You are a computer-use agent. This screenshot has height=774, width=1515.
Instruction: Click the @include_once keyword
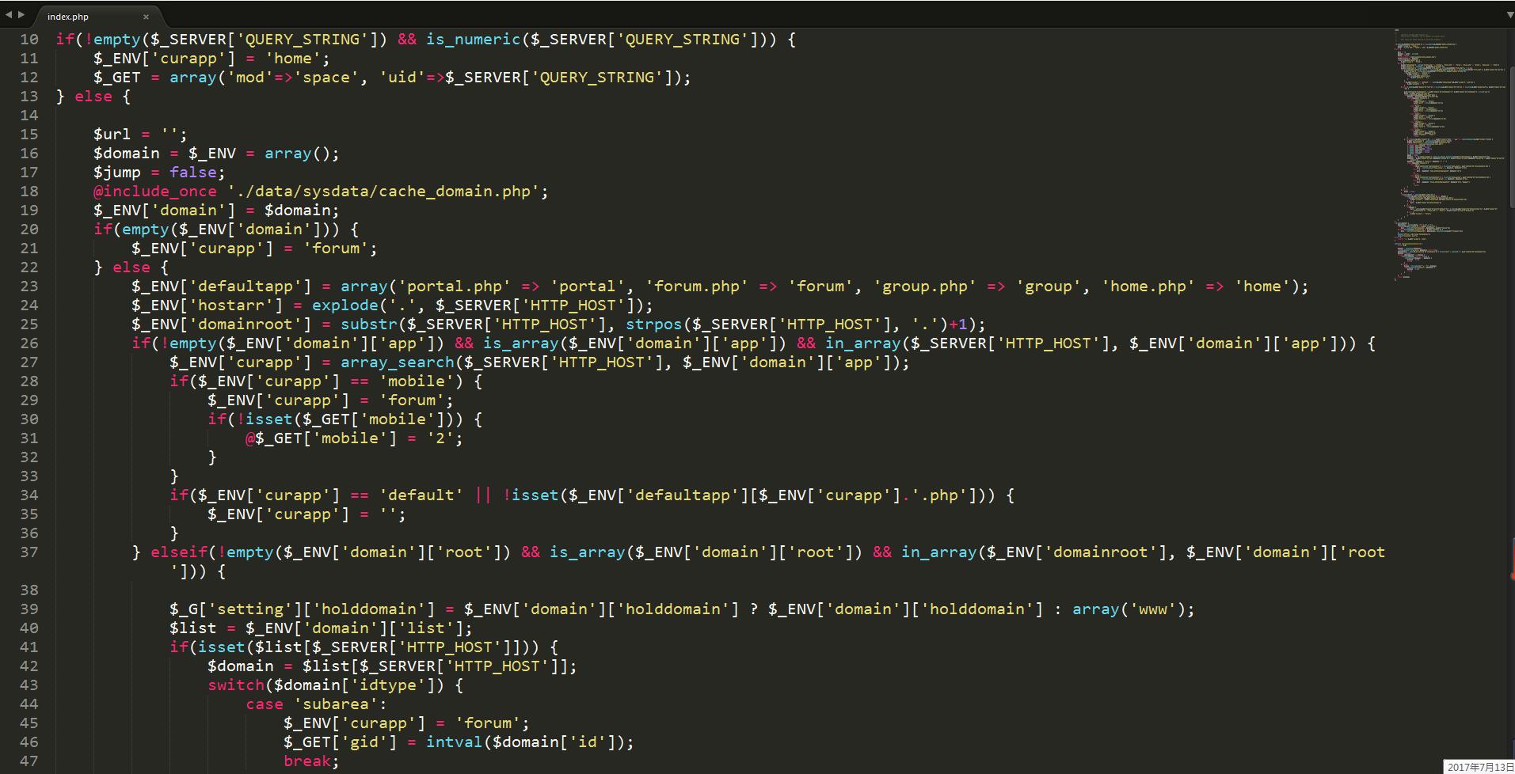[154, 192]
